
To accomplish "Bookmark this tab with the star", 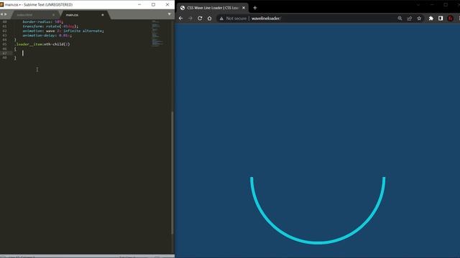I will [419, 18].
